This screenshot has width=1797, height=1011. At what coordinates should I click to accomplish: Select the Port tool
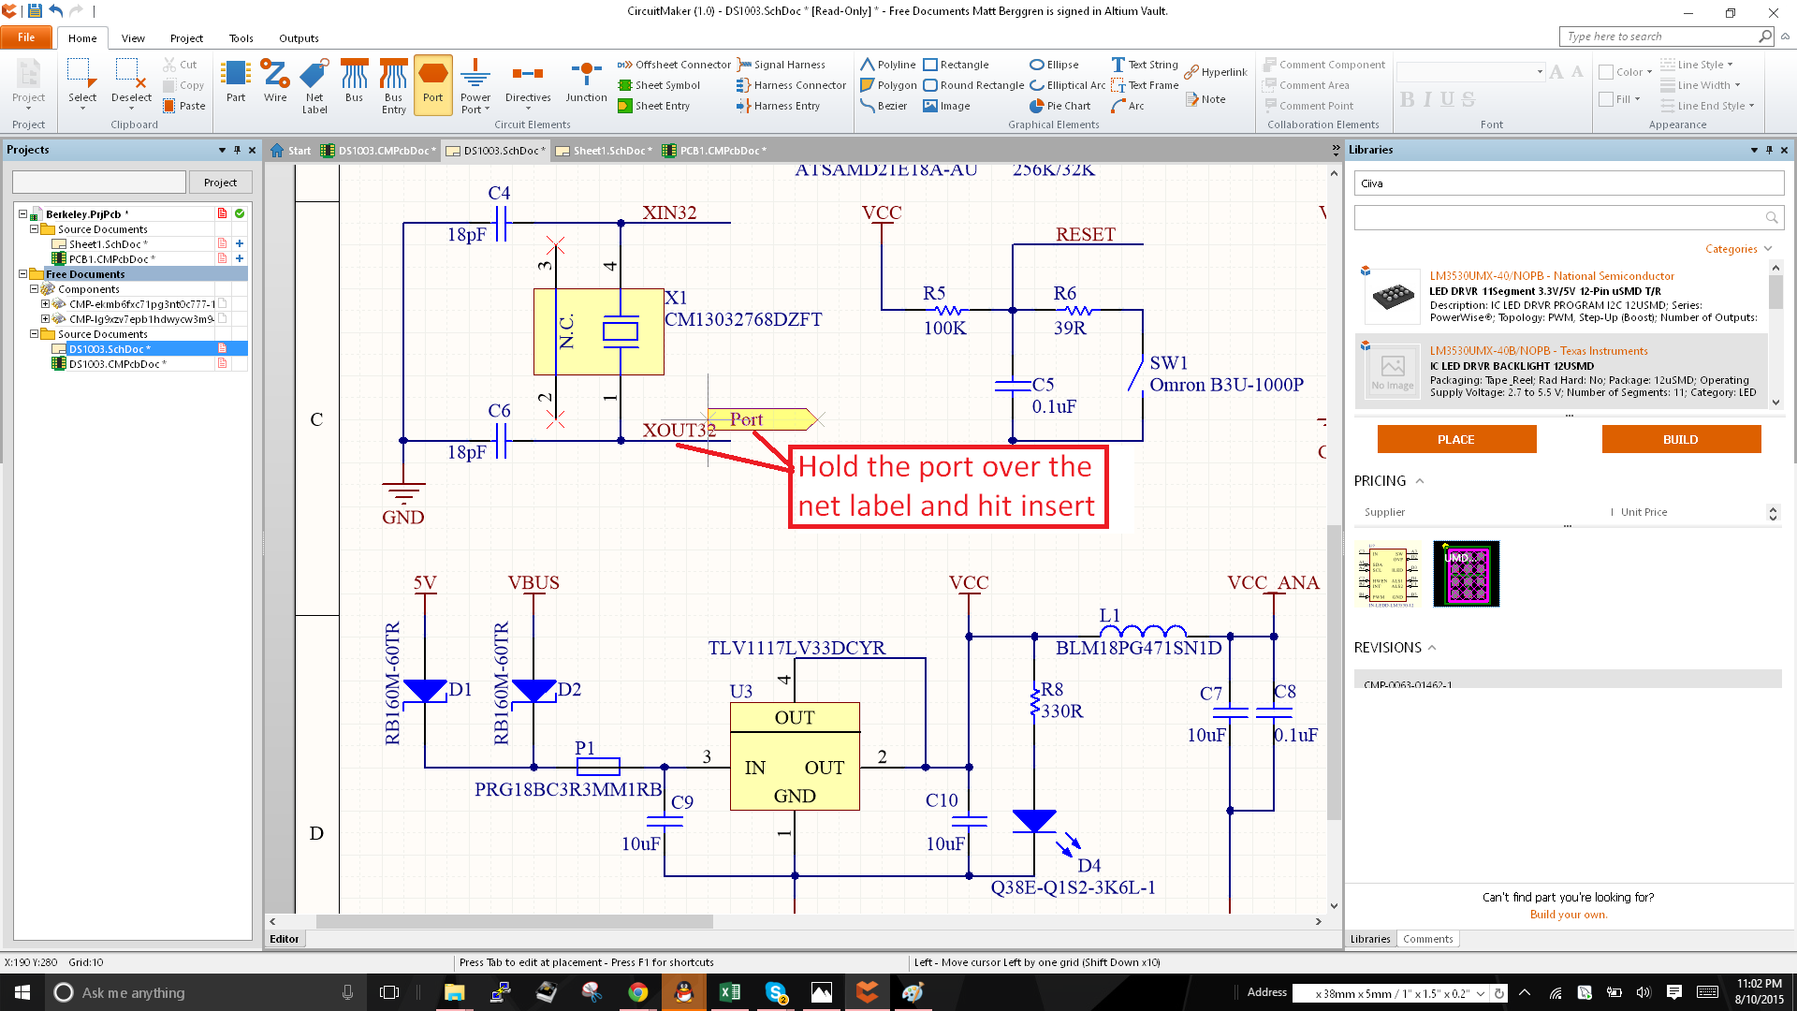coord(432,84)
